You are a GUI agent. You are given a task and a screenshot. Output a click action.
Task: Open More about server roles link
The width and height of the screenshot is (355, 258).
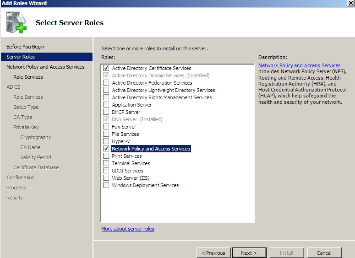(x=128, y=229)
